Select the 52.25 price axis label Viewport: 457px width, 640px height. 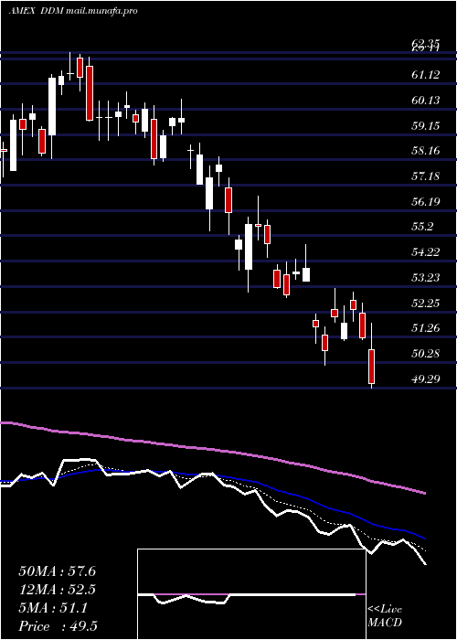(x=426, y=304)
